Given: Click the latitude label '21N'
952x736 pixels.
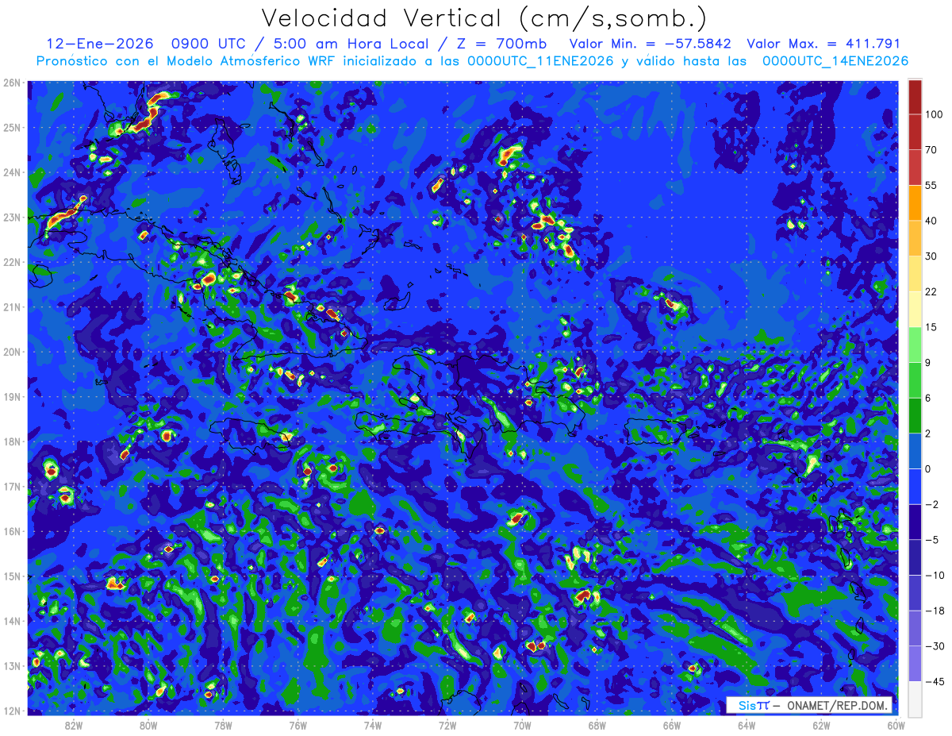Looking at the screenshot, I should (12, 306).
